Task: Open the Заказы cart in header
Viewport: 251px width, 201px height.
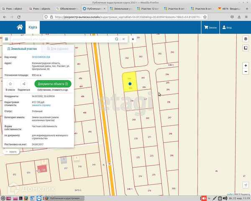Action: click(x=210, y=27)
